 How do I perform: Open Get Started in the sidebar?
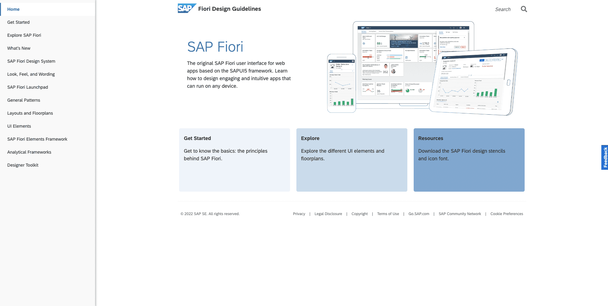tap(48, 22)
